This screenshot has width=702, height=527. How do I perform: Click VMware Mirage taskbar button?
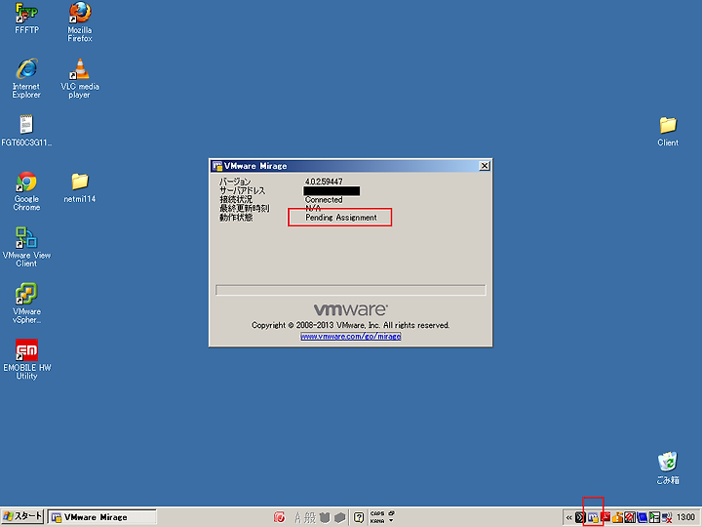pos(102,517)
